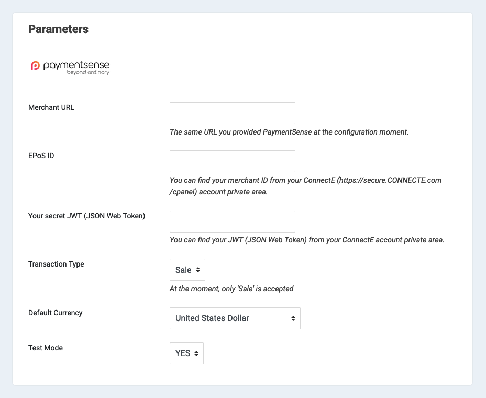Click the 'Default Currency' label text
This screenshot has width=486, height=398.
pyautogui.click(x=56, y=313)
